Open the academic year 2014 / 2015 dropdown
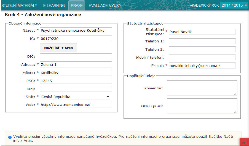Image resolution: width=249 pixels, height=146 pixels. pos(234,6)
